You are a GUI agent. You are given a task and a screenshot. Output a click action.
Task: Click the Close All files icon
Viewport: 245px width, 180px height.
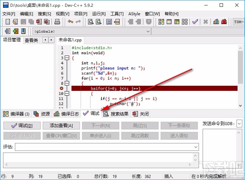tap(47, 22)
